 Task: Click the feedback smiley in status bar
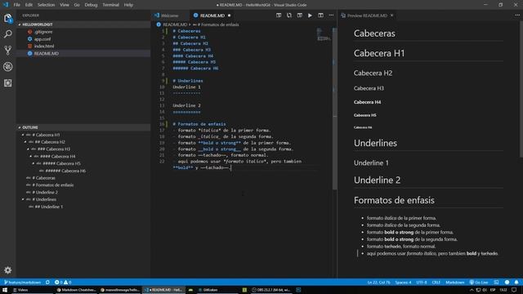507,283
